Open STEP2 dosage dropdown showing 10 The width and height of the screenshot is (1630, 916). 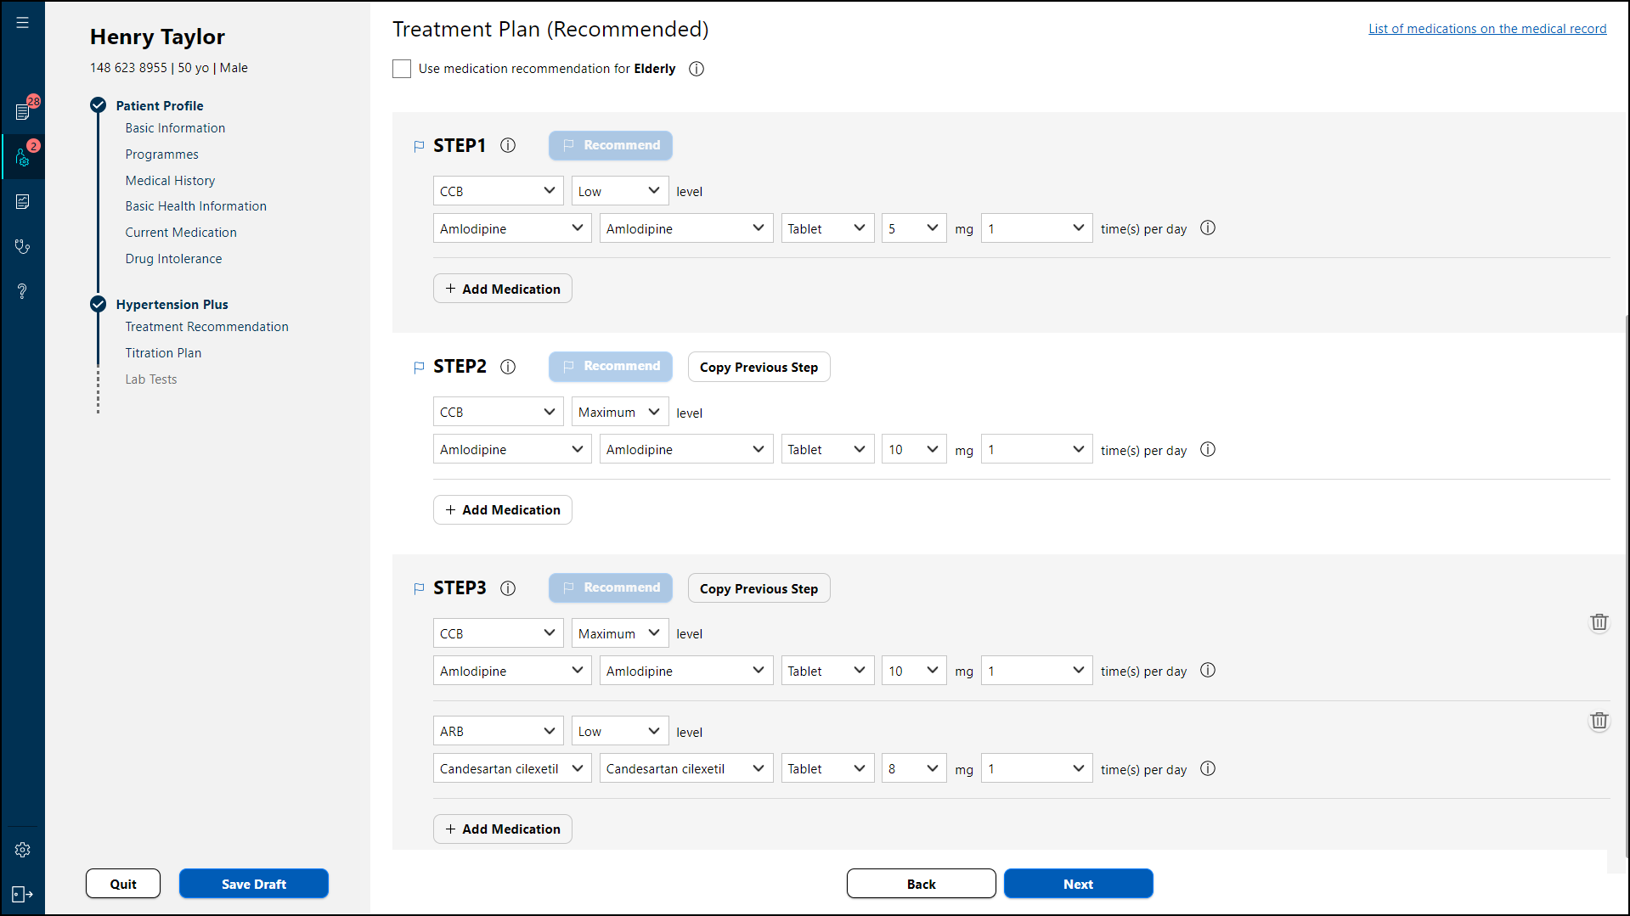tap(913, 449)
